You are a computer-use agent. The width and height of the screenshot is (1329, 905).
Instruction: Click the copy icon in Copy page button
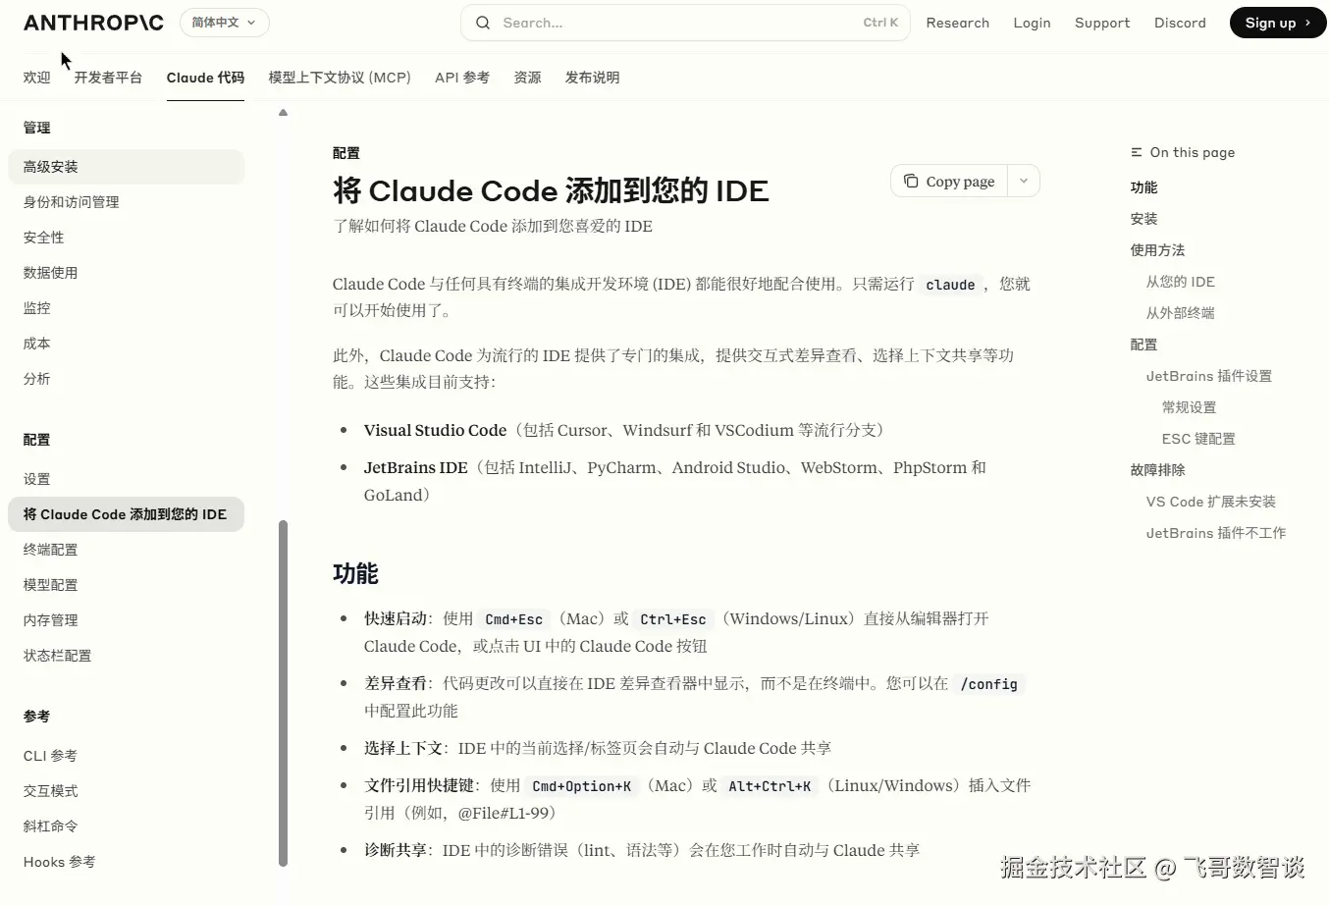click(x=911, y=181)
